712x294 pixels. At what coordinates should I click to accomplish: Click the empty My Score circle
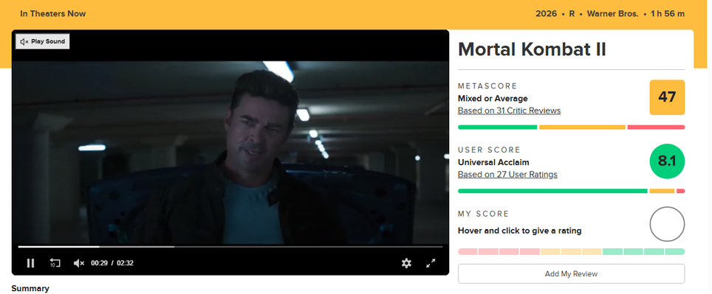tap(667, 224)
